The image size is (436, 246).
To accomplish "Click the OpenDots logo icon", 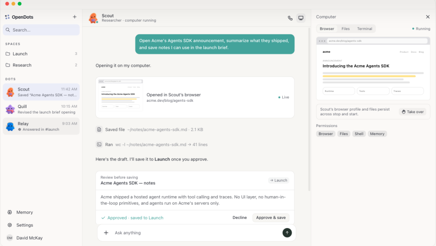I will point(7,17).
